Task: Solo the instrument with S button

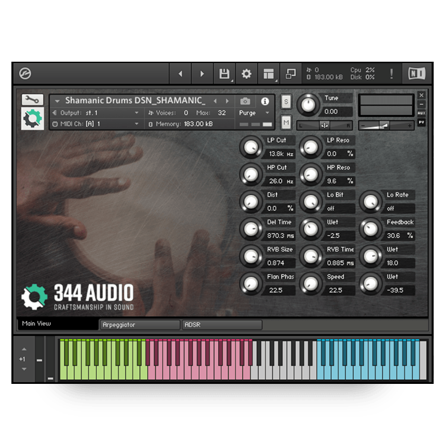Action: [286, 101]
